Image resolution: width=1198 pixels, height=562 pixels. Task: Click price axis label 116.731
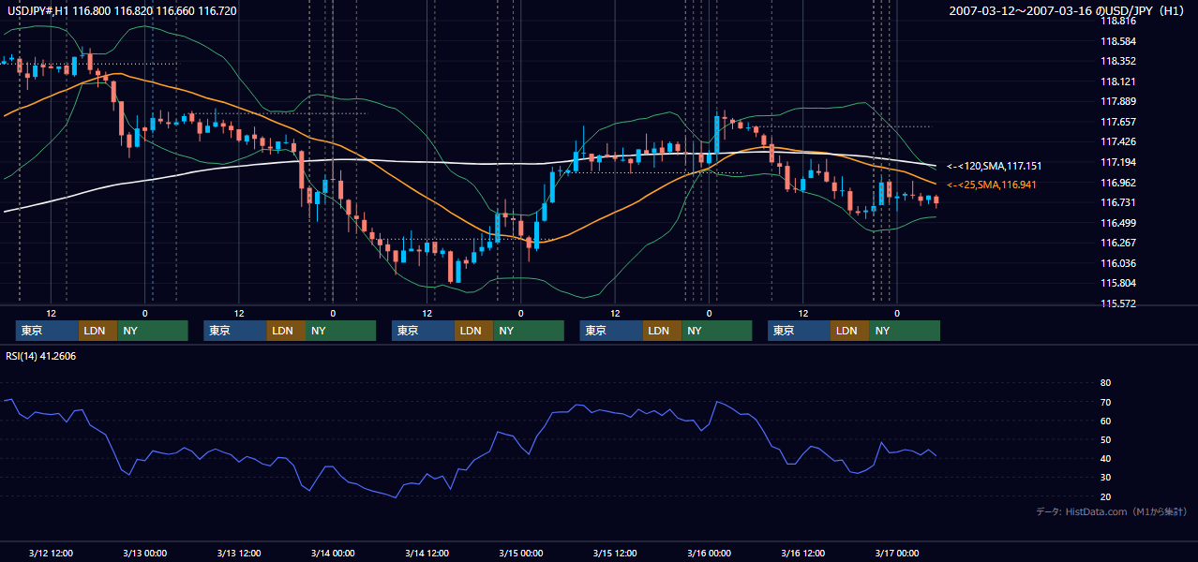pos(1117,202)
